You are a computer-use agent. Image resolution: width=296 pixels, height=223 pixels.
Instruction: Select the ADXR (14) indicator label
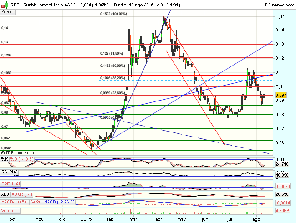tap(22, 194)
